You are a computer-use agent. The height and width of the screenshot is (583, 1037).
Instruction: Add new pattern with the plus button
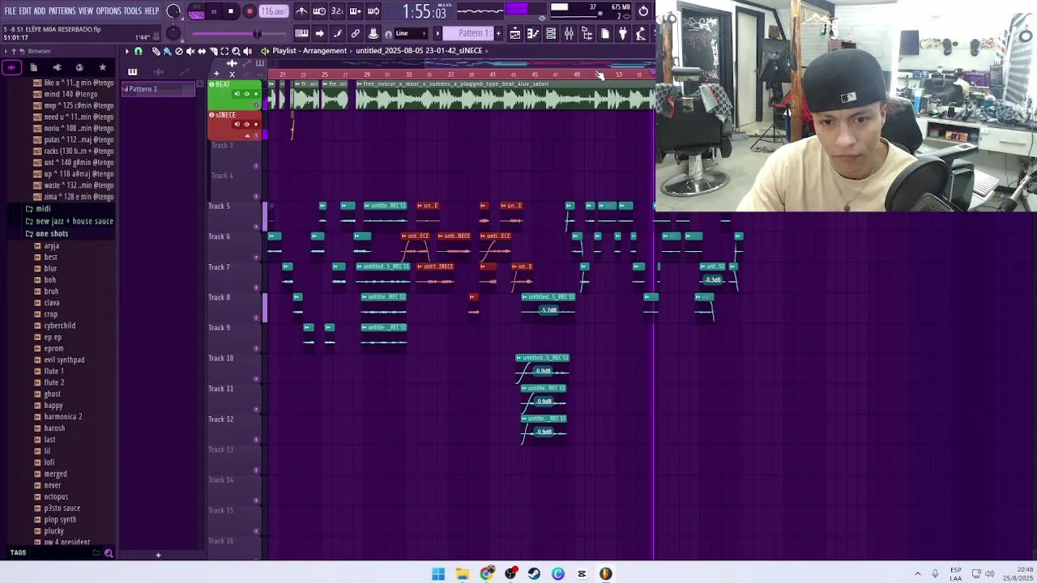tap(498, 33)
